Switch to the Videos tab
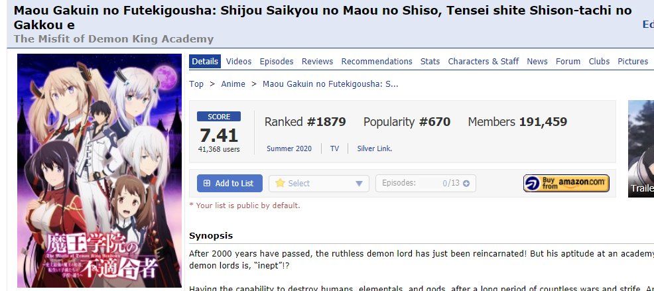Image resolution: width=654 pixels, height=291 pixels. 239,62
